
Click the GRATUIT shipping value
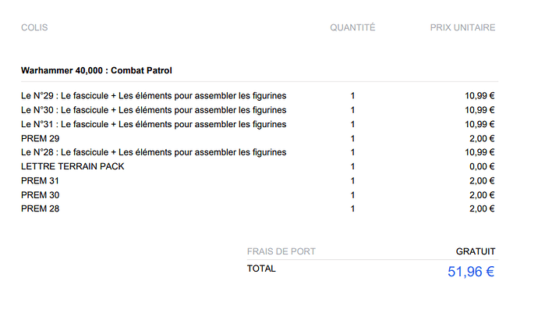476,251
